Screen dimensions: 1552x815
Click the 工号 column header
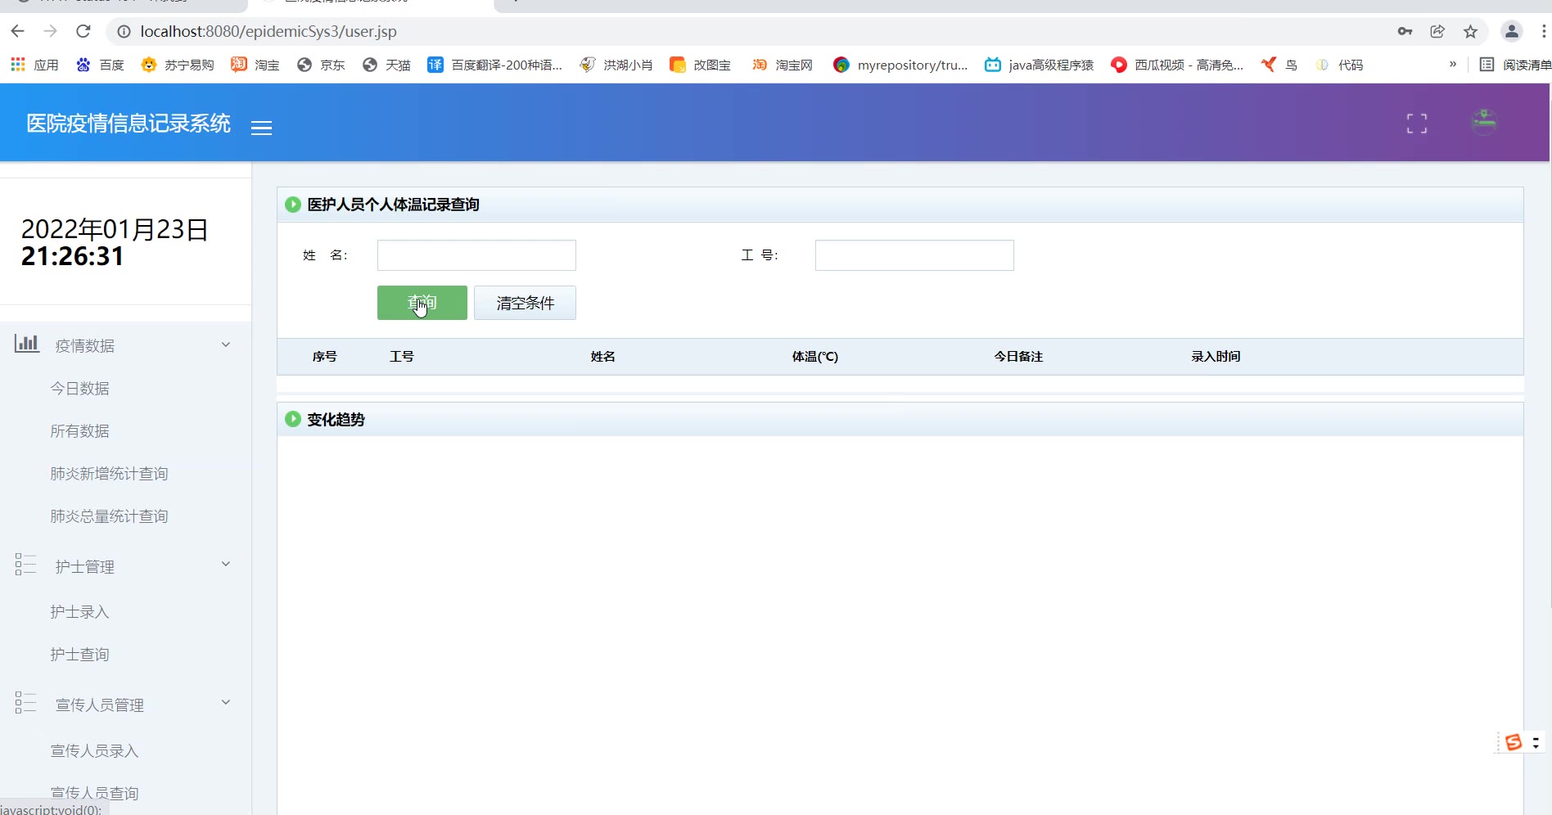pyautogui.click(x=401, y=357)
